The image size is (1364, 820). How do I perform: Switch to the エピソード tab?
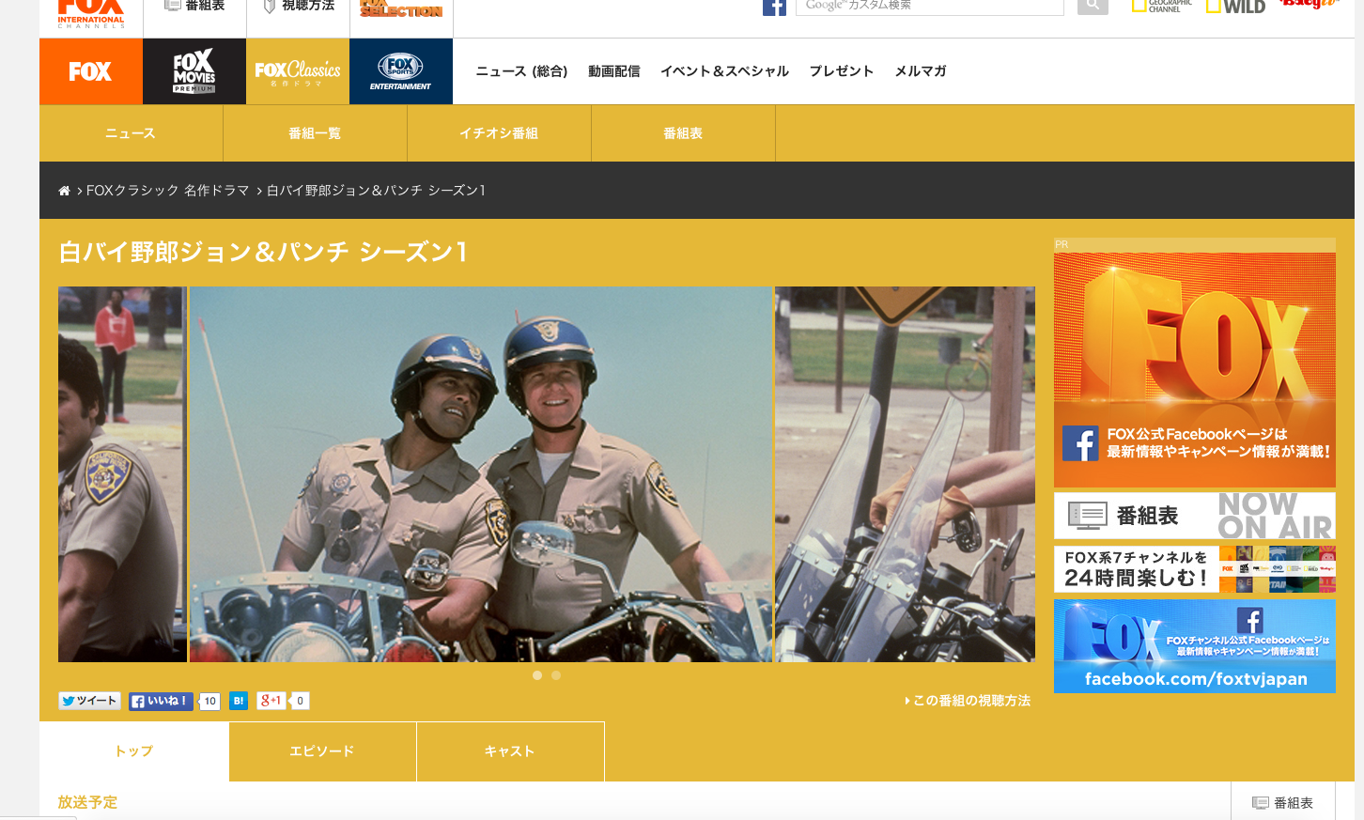(322, 751)
